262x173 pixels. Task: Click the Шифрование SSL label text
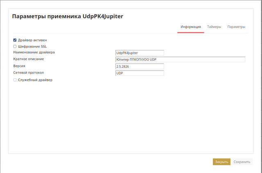pyautogui.click(x=32, y=46)
